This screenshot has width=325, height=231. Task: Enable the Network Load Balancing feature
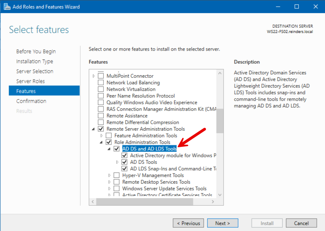(101, 82)
